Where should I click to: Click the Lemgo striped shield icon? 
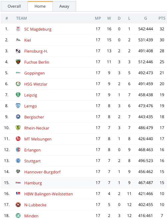(x=18, y=106)
